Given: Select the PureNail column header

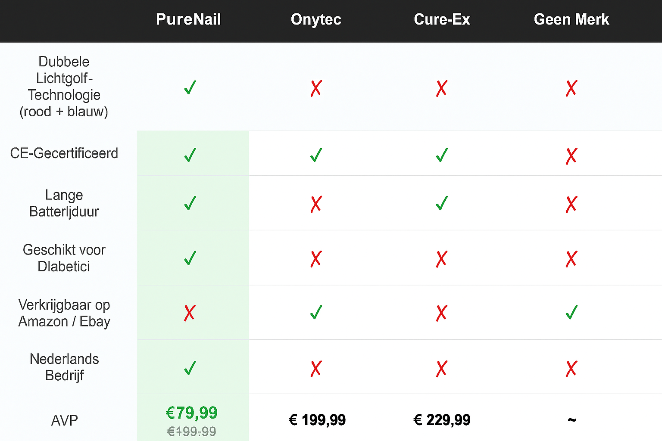Looking at the screenshot, I should pyautogui.click(x=188, y=19).
